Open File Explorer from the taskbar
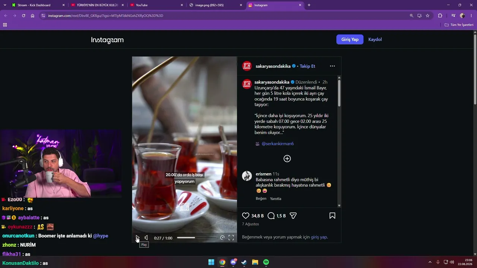477x268 pixels. [x=255, y=262]
